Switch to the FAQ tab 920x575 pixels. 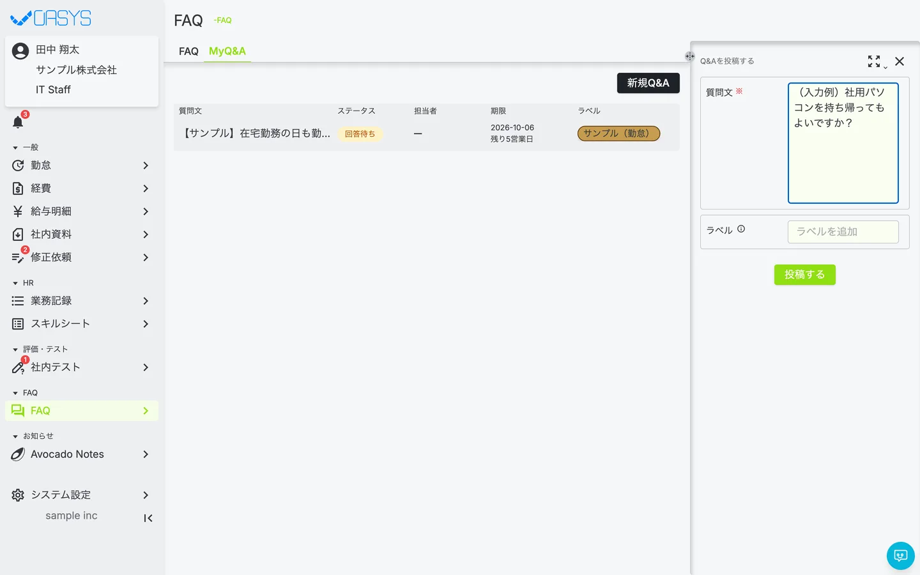tap(188, 51)
